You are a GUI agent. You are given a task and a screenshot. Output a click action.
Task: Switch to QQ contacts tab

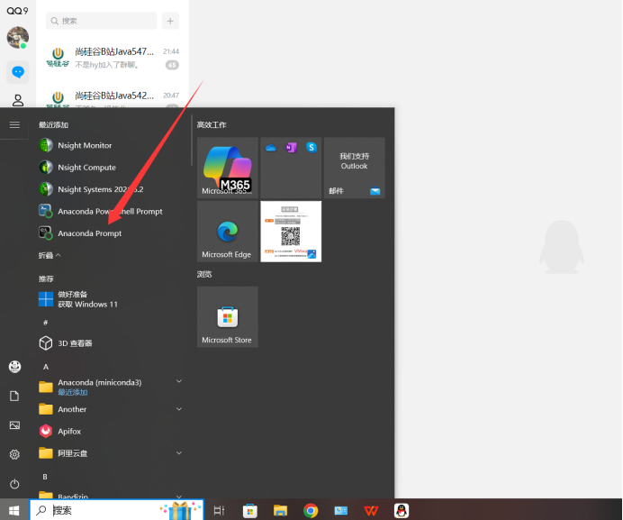click(x=18, y=100)
